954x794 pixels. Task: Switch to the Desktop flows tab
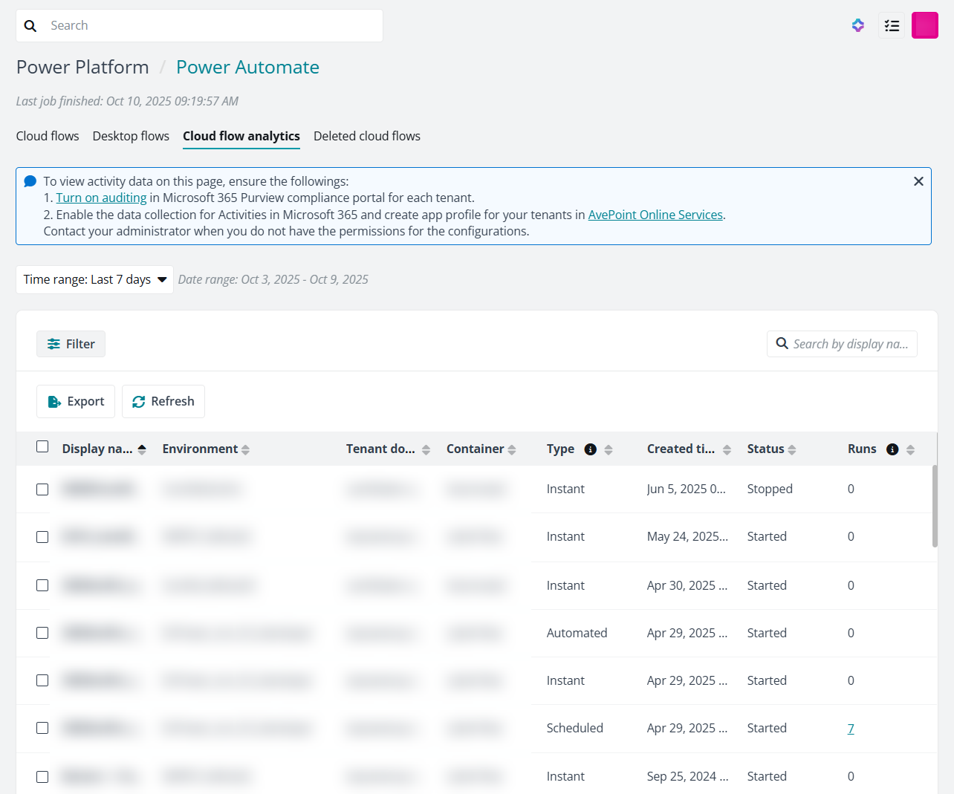(131, 136)
